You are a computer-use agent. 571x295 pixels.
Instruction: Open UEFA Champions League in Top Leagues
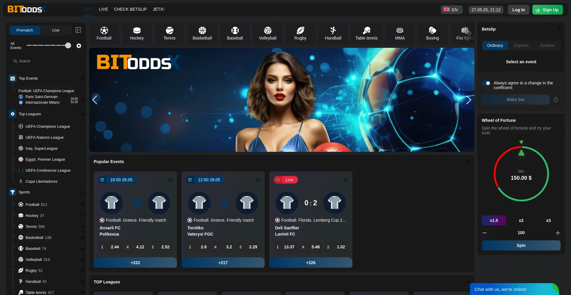tap(48, 126)
